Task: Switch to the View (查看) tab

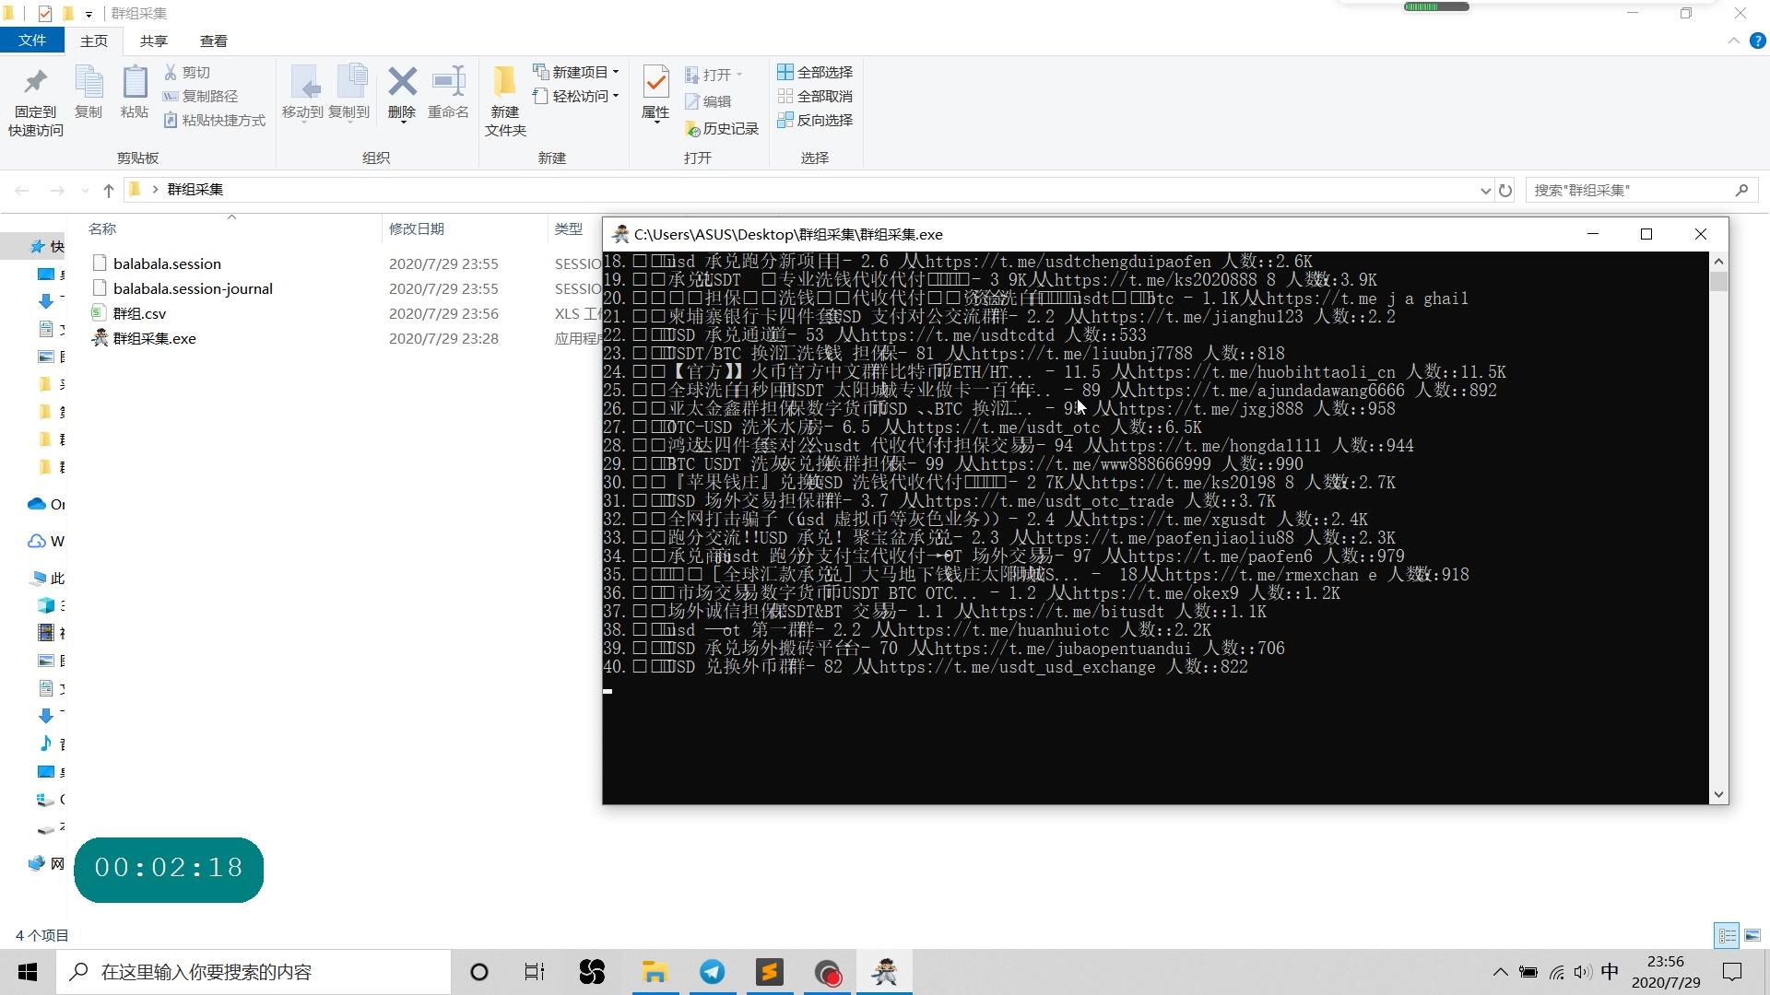Action: coord(214,41)
